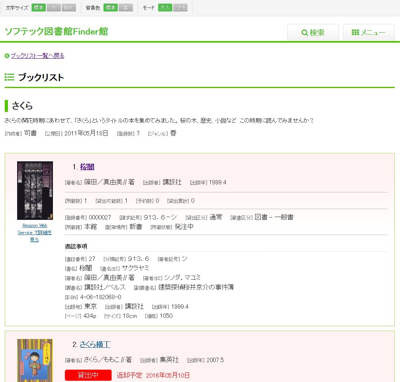Select 標準 background color option
The height and width of the screenshot is (382, 400).
pyautogui.click(x=111, y=8)
